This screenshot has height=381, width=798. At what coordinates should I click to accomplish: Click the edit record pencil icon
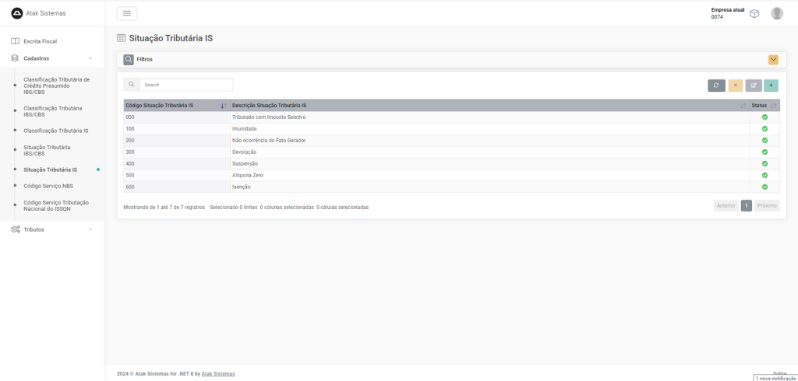tap(754, 86)
